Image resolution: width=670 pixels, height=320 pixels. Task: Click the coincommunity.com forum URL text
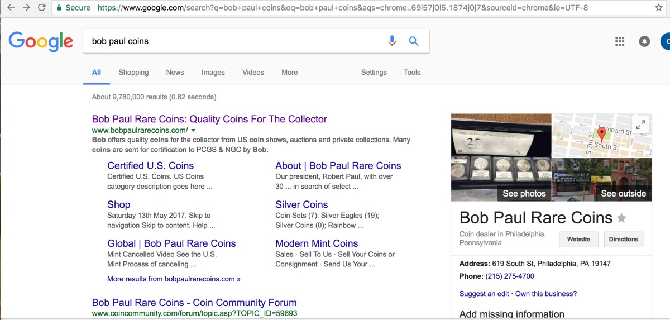click(x=194, y=314)
